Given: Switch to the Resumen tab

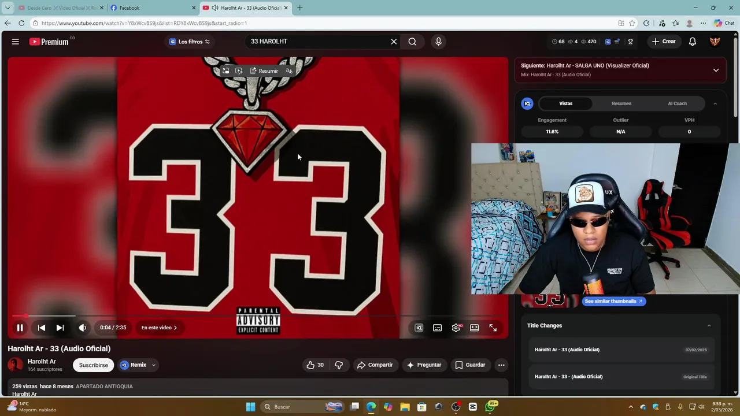Looking at the screenshot, I should (x=621, y=103).
